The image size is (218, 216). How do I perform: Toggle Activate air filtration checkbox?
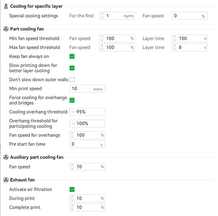(72, 190)
